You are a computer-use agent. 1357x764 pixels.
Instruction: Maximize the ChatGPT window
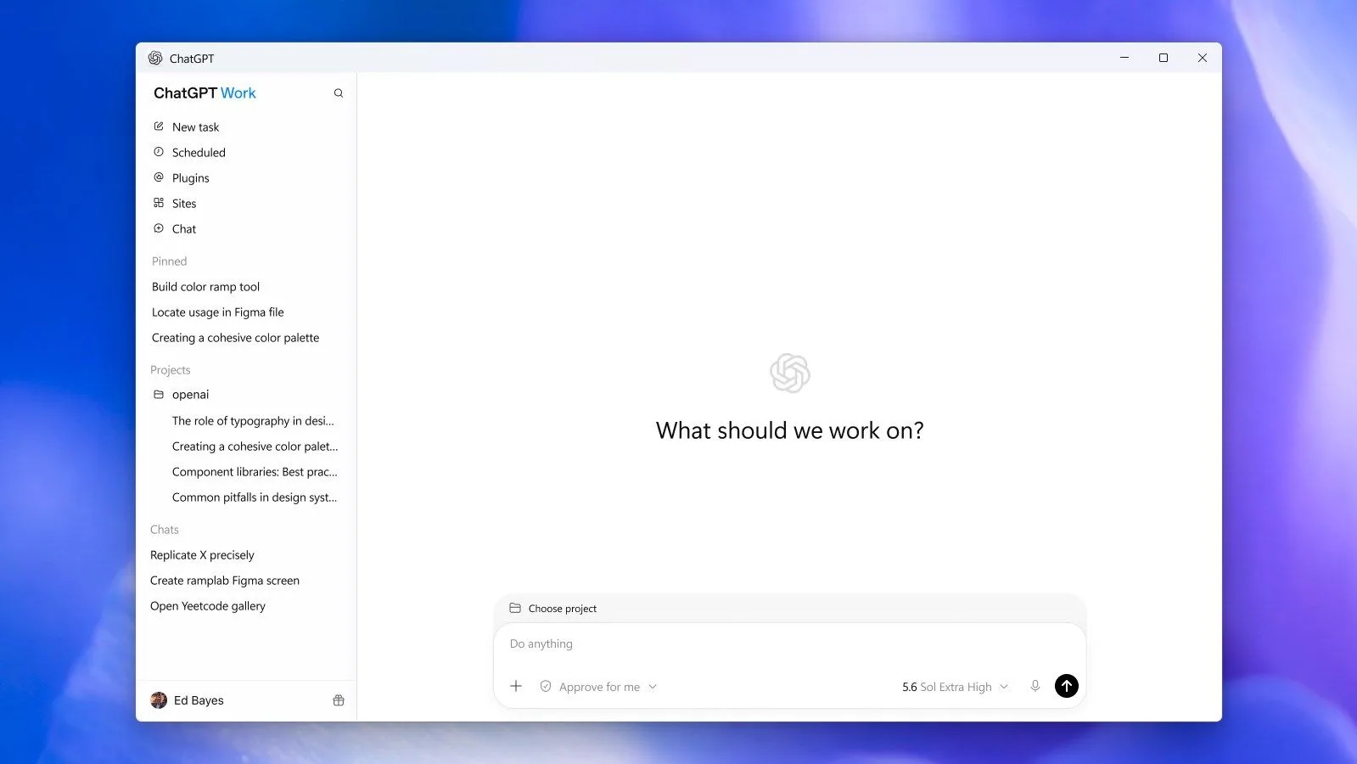[1164, 58]
